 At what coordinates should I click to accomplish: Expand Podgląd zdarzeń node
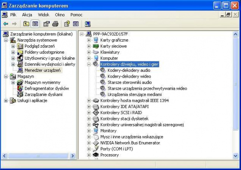pyautogui.click(x=13, y=46)
